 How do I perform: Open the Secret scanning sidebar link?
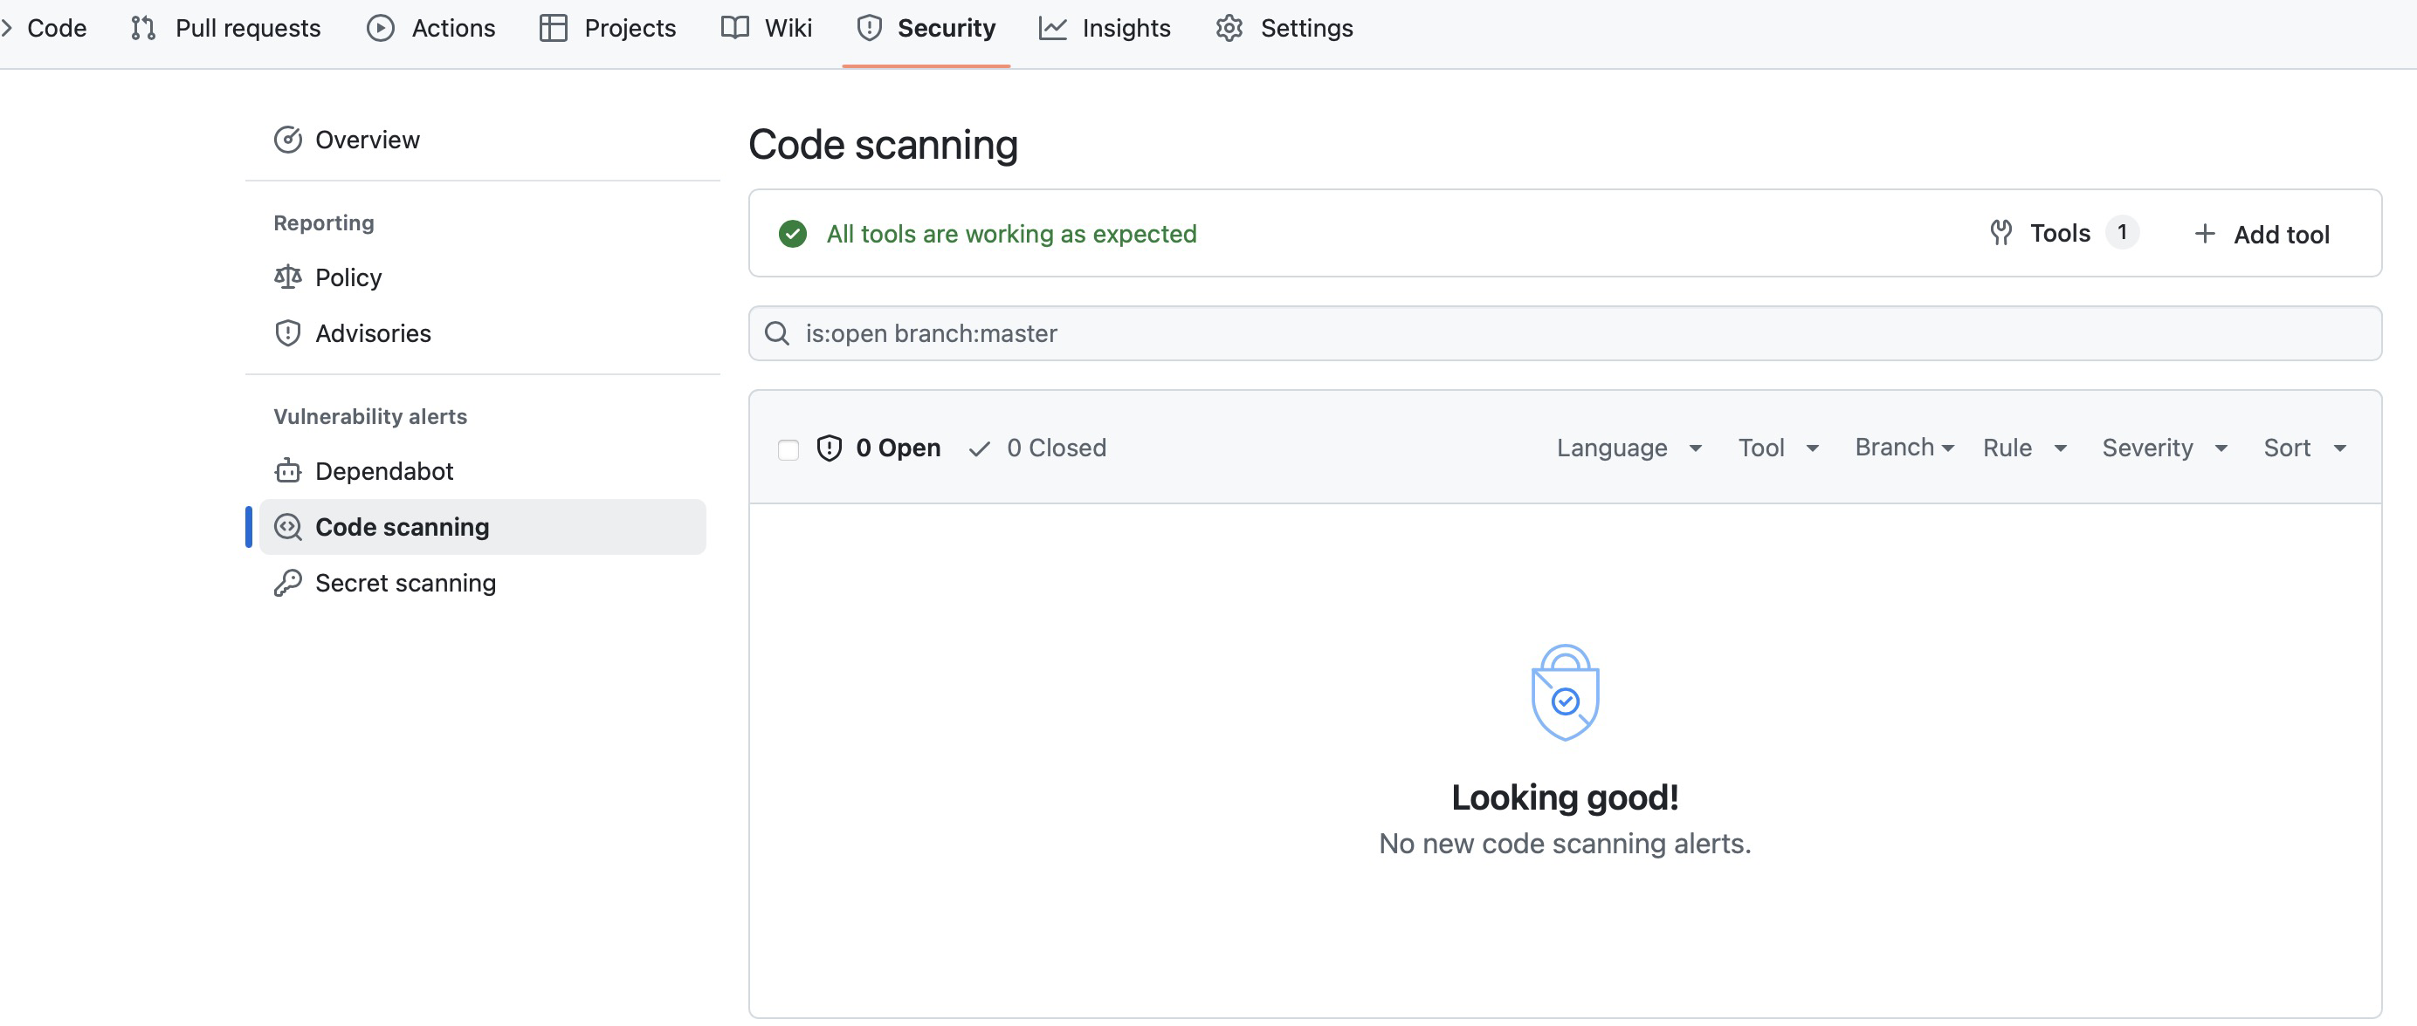point(482,583)
